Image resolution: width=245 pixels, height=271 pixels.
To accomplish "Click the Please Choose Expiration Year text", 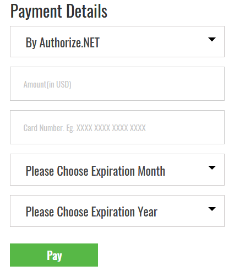I will (91, 212).
